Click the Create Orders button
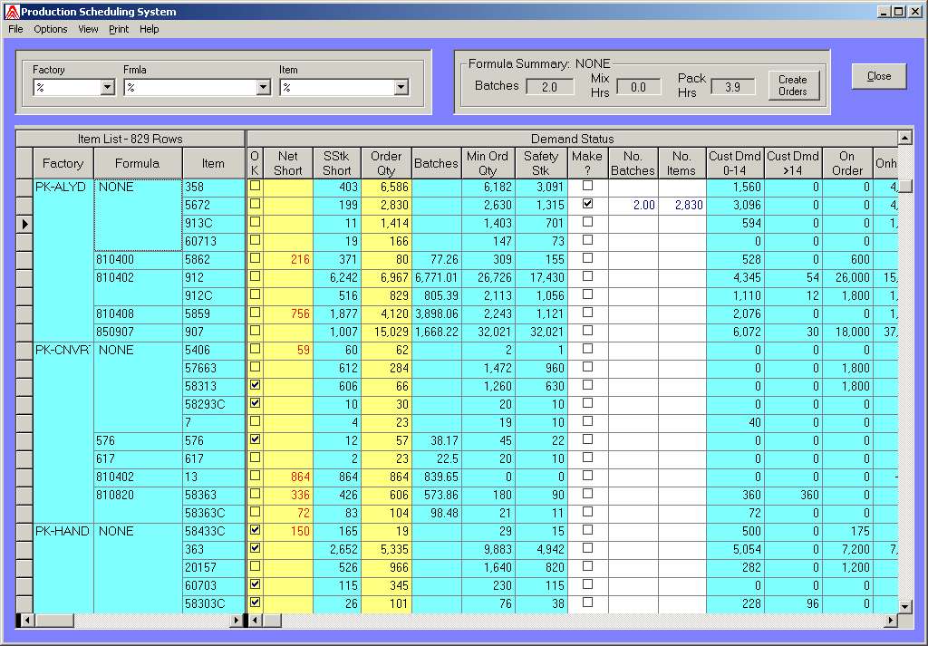Viewport: 928px width, 646px height. point(793,86)
